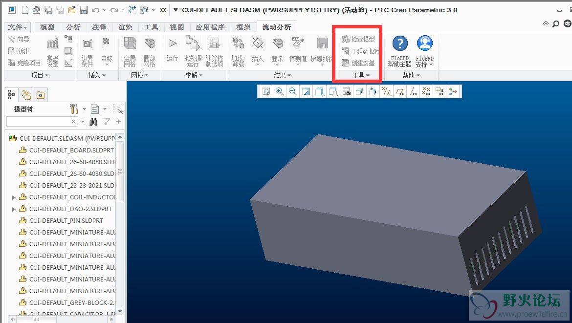
Task: Toggle datum plane display in graphics toolbar
Action: (400, 91)
